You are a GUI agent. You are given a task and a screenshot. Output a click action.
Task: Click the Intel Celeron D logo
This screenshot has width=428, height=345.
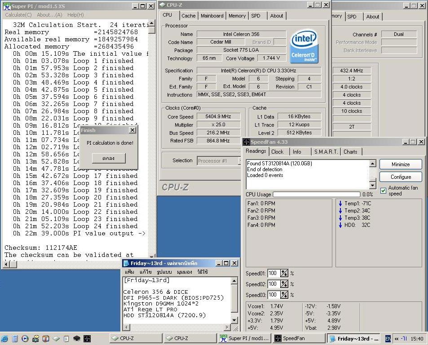304,47
